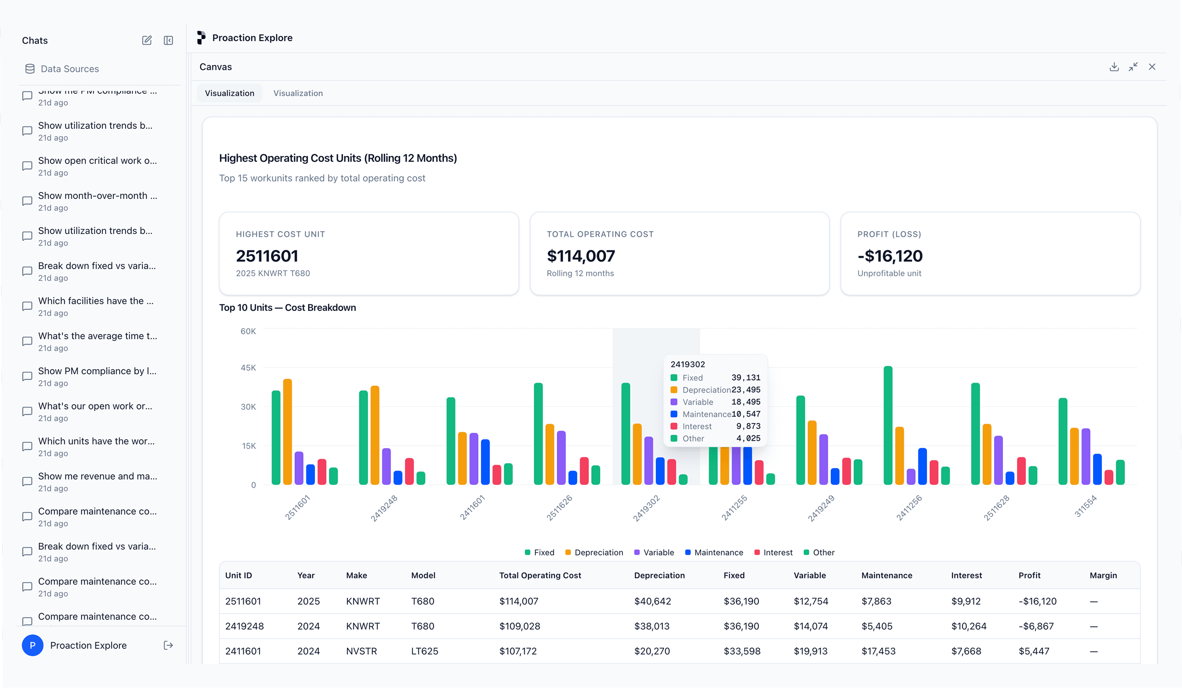This screenshot has width=1182, height=688.
Task: Open Data Sources database icon
Action: 30,69
